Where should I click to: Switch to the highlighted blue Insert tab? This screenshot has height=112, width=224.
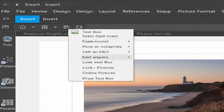(x=27, y=19)
